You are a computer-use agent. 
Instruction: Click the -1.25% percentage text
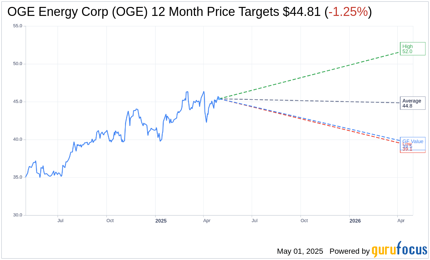[x=348, y=12]
